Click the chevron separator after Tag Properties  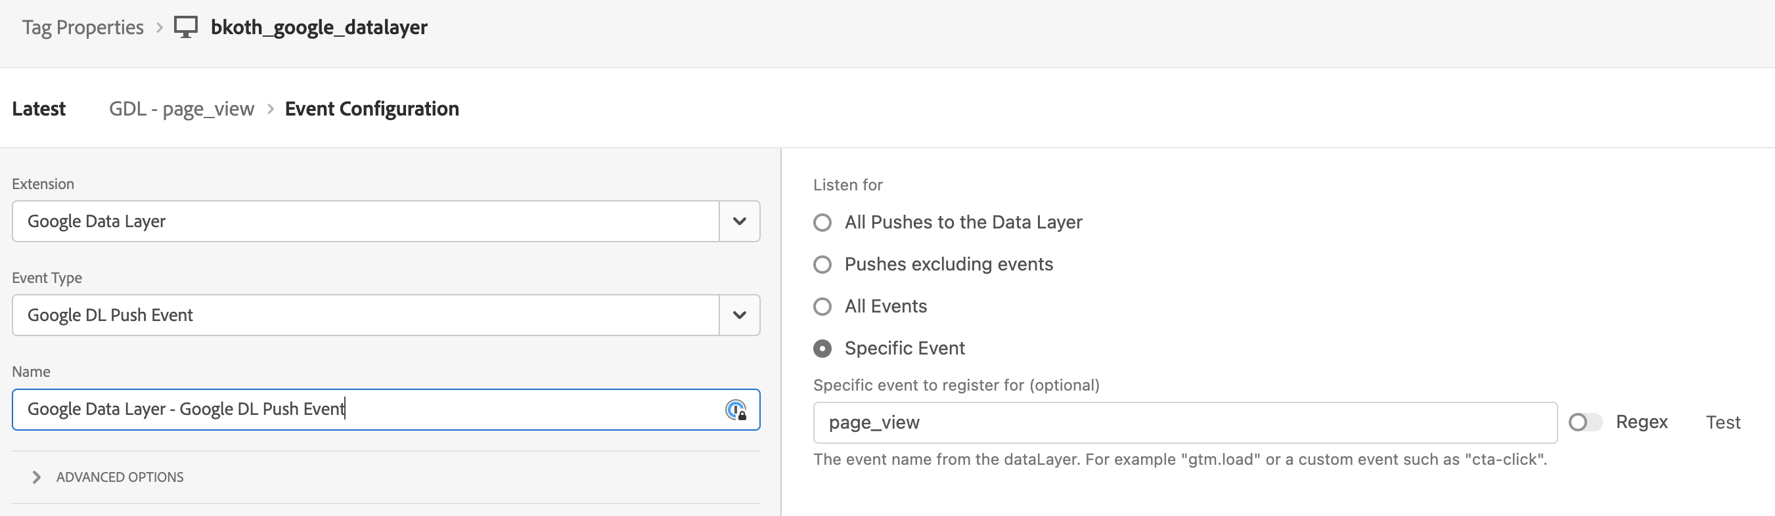click(159, 28)
